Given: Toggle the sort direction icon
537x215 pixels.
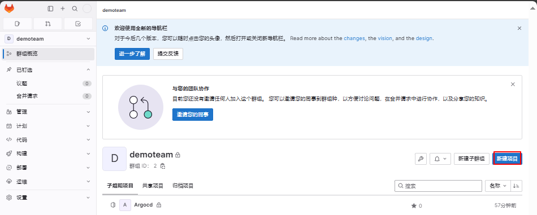Looking at the screenshot, I should pos(517,186).
